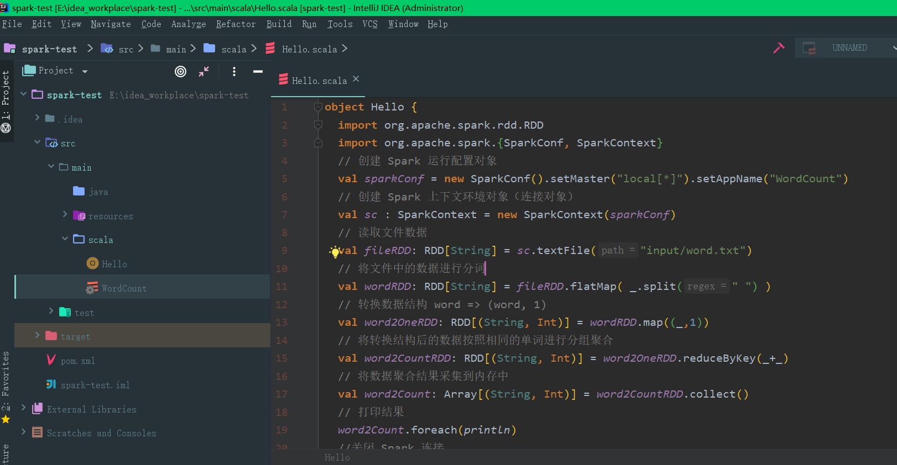The width and height of the screenshot is (897, 465).
Task: Open the VCS menu
Action: point(370,24)
